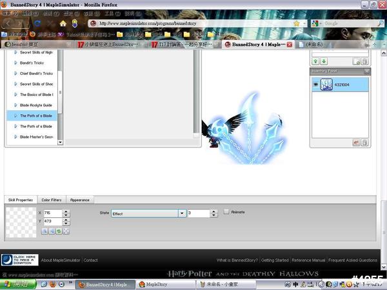Click the zoom-in magnifier icon under Y field
The width and height of the screenshot is (387, 290).
tap(45, 231)
